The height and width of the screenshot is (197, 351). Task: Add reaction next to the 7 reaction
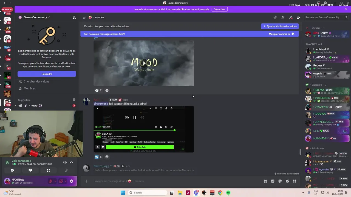[x=107, y=90]
